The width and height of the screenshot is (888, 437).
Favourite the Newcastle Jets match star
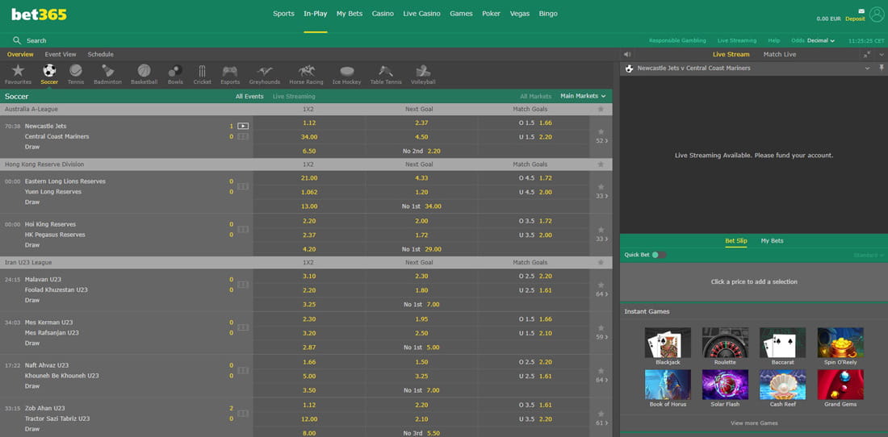(601, 131)
